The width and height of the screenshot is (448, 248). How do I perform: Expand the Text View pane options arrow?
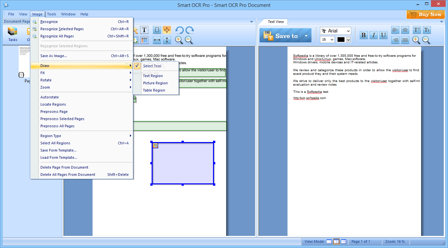point(441,22)
